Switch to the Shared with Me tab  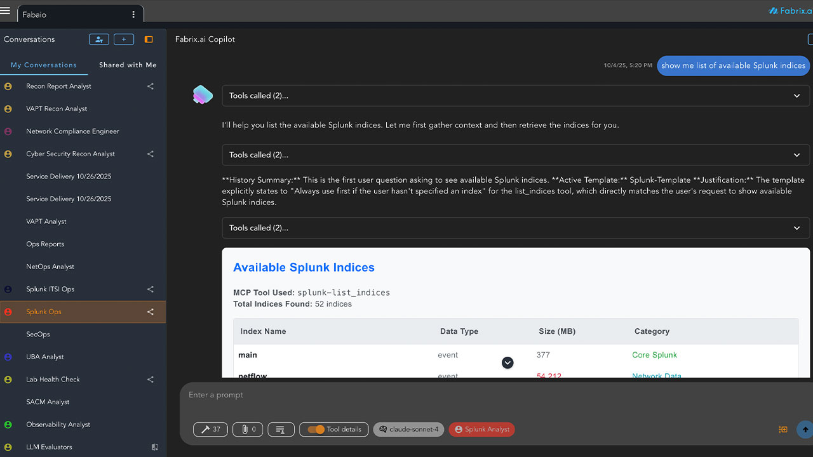[128, 65]
